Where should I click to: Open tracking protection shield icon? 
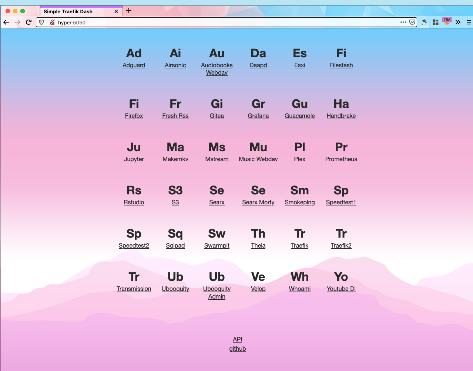(x=41, y=22)
